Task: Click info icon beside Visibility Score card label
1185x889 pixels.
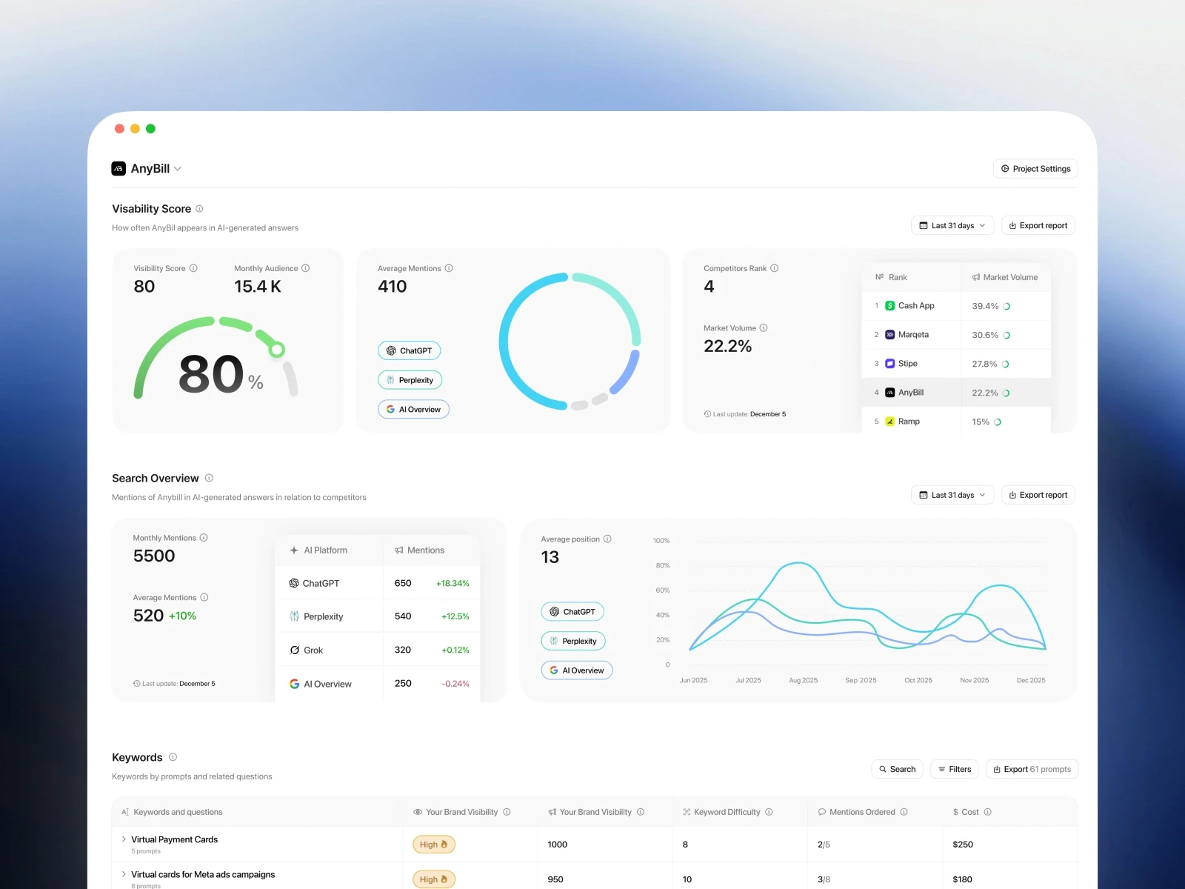Action: 193,268
